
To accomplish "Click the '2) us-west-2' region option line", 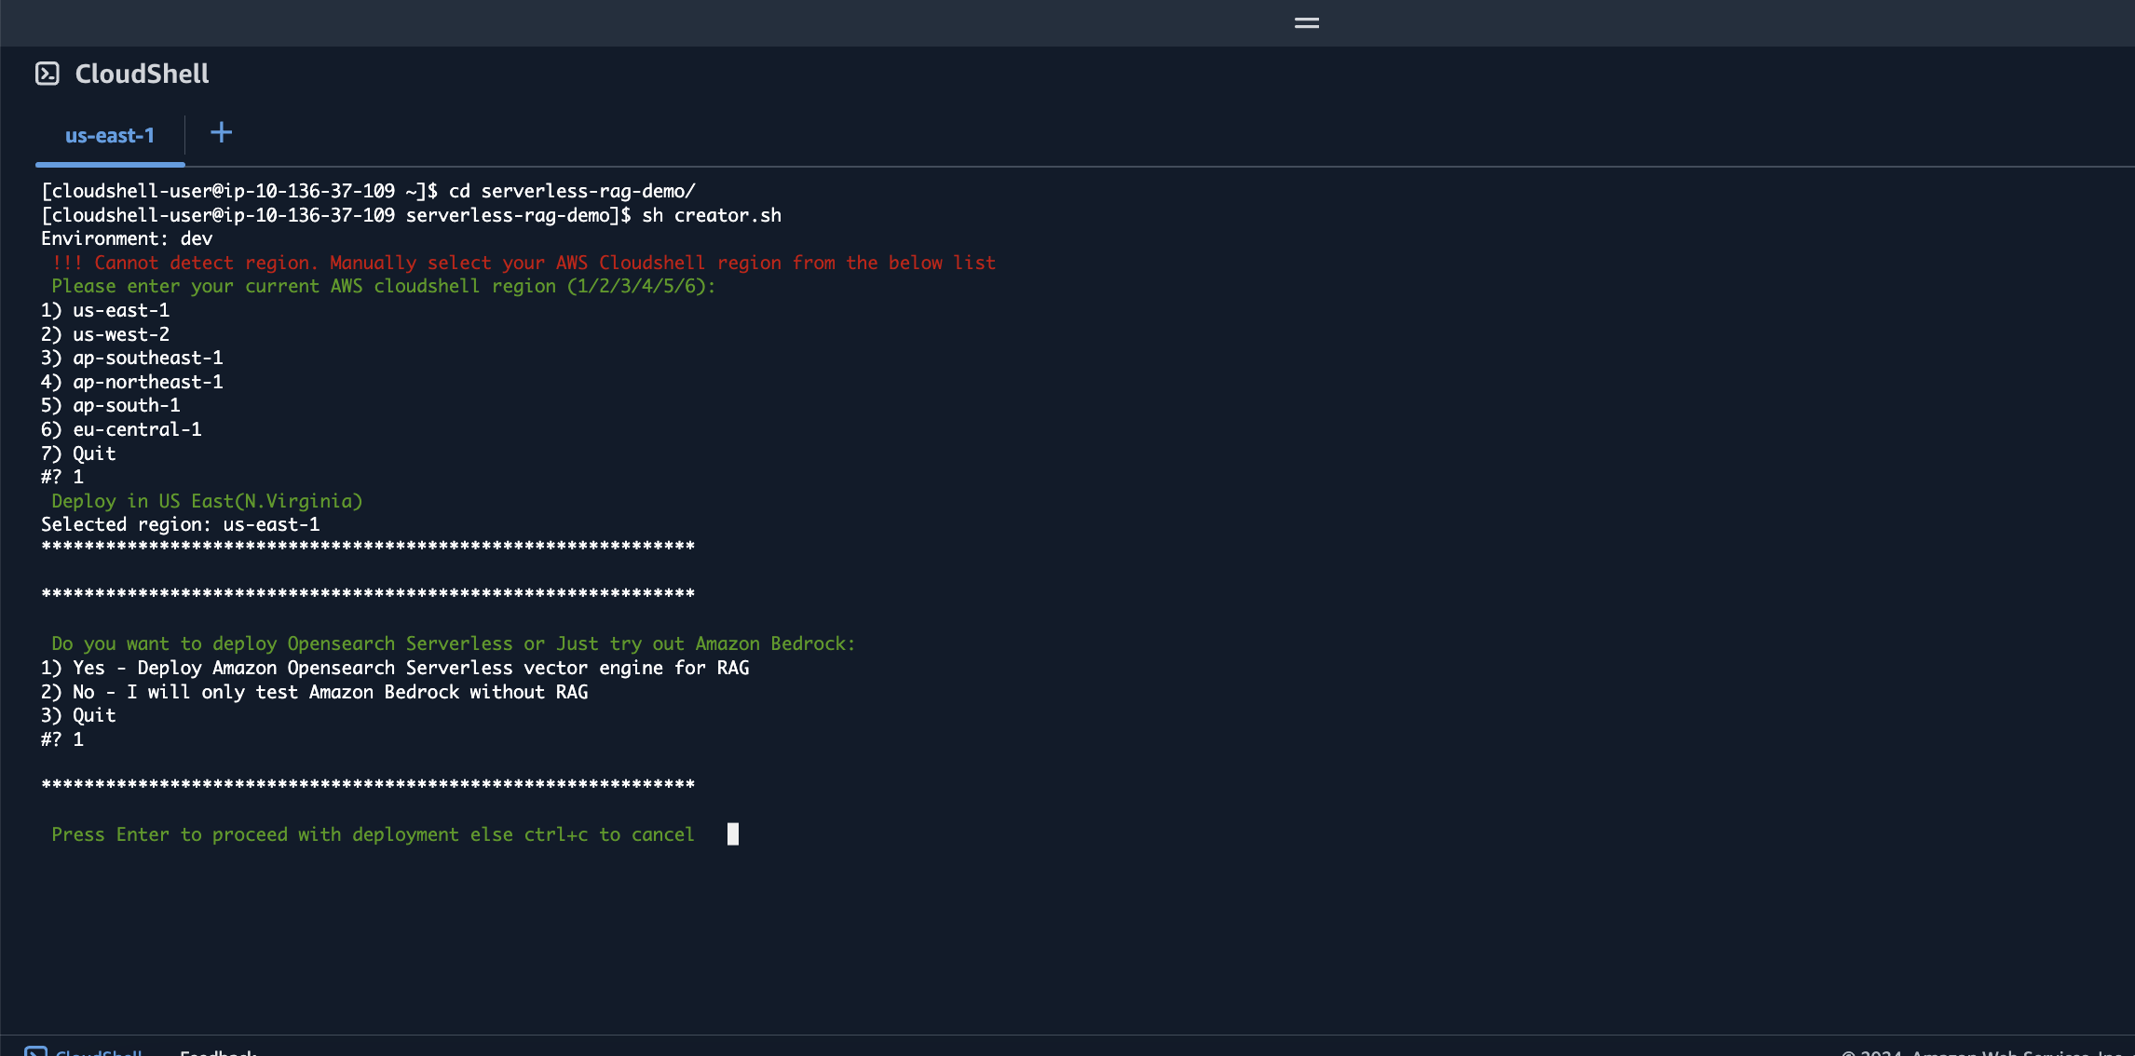I will [x=105, y=335].
